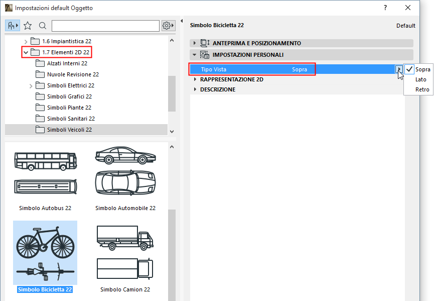This screenshot has width=434, height=301.
Task: Open the library objects view mode button
Action: pos(13,26)
